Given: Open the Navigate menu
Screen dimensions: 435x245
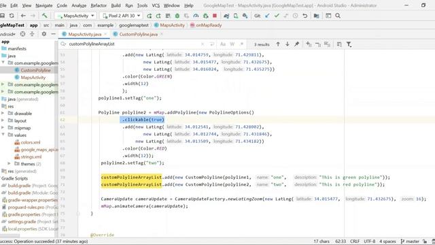Looking at the screenshot, I should (43, 5).
